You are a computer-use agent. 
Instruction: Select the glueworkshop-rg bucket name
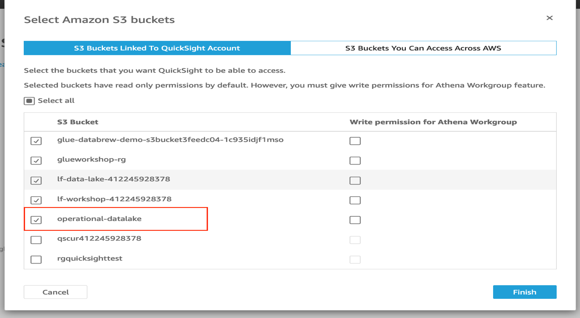(92, 159)
